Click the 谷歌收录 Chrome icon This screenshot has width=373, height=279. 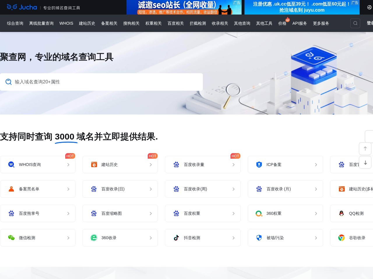click(341, 237)
